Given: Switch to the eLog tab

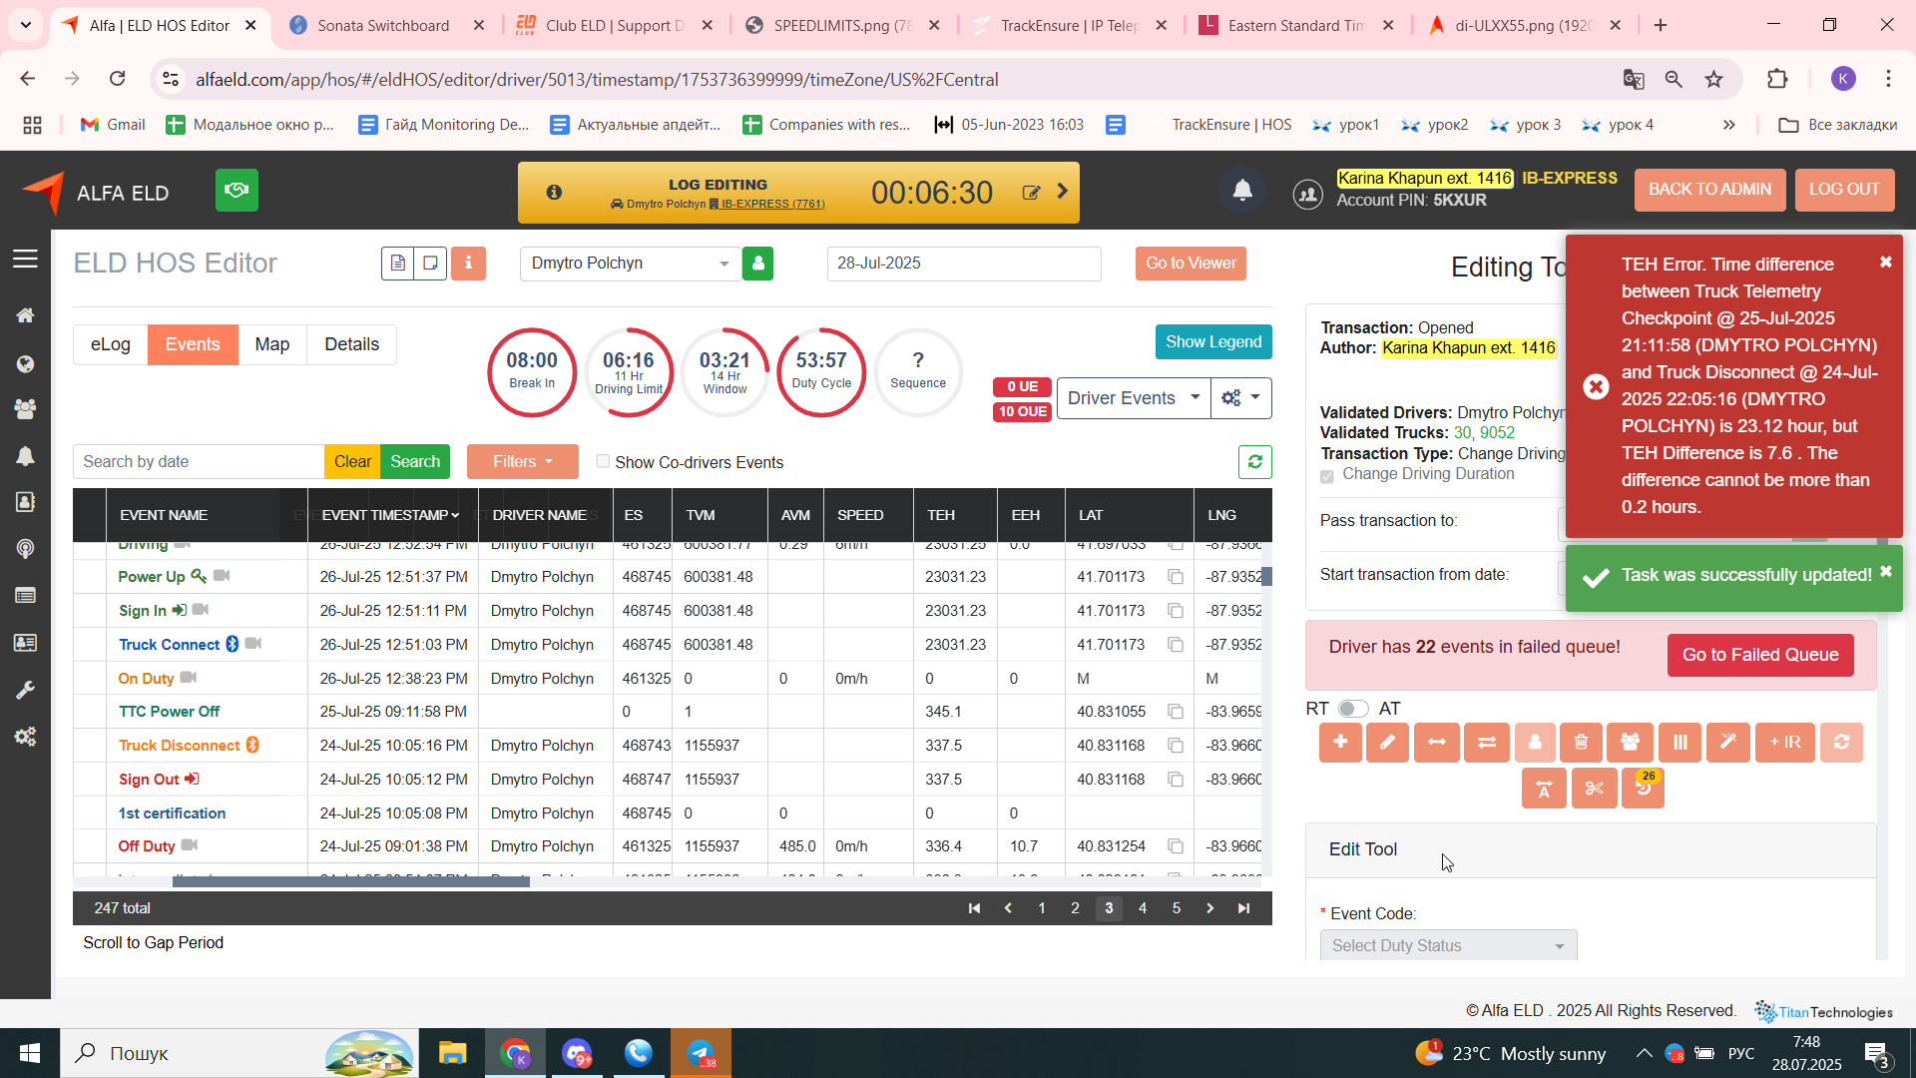Looking at the screenshot, I should 110,344.
